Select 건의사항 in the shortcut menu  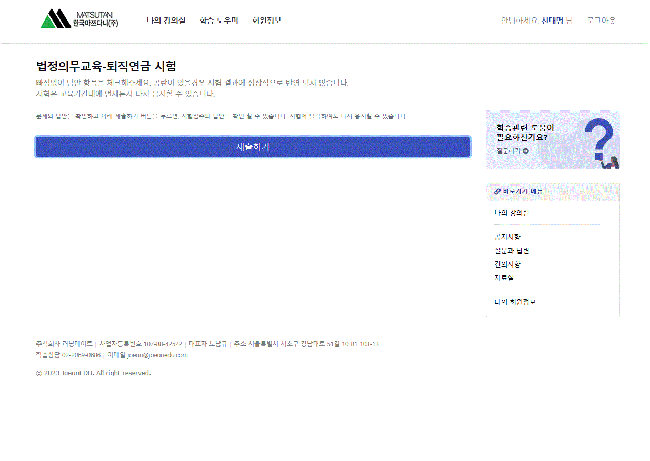507,264
